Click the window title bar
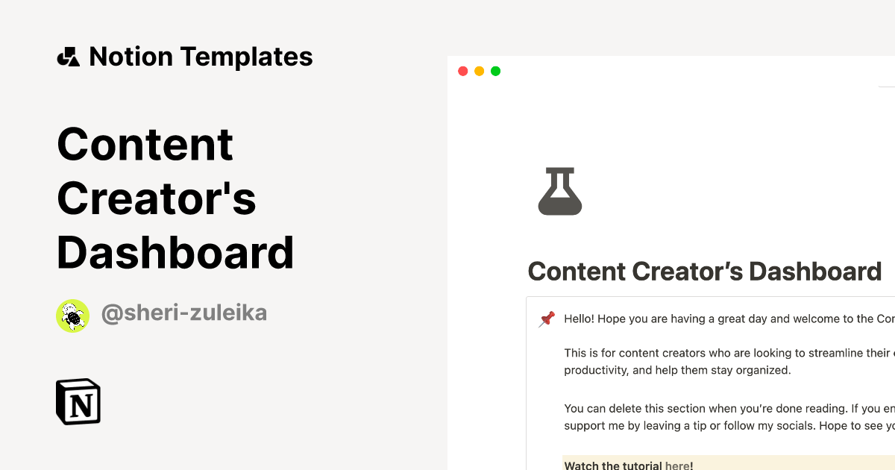Viewport: 895px width, 470px height. [x=671, y=70]
